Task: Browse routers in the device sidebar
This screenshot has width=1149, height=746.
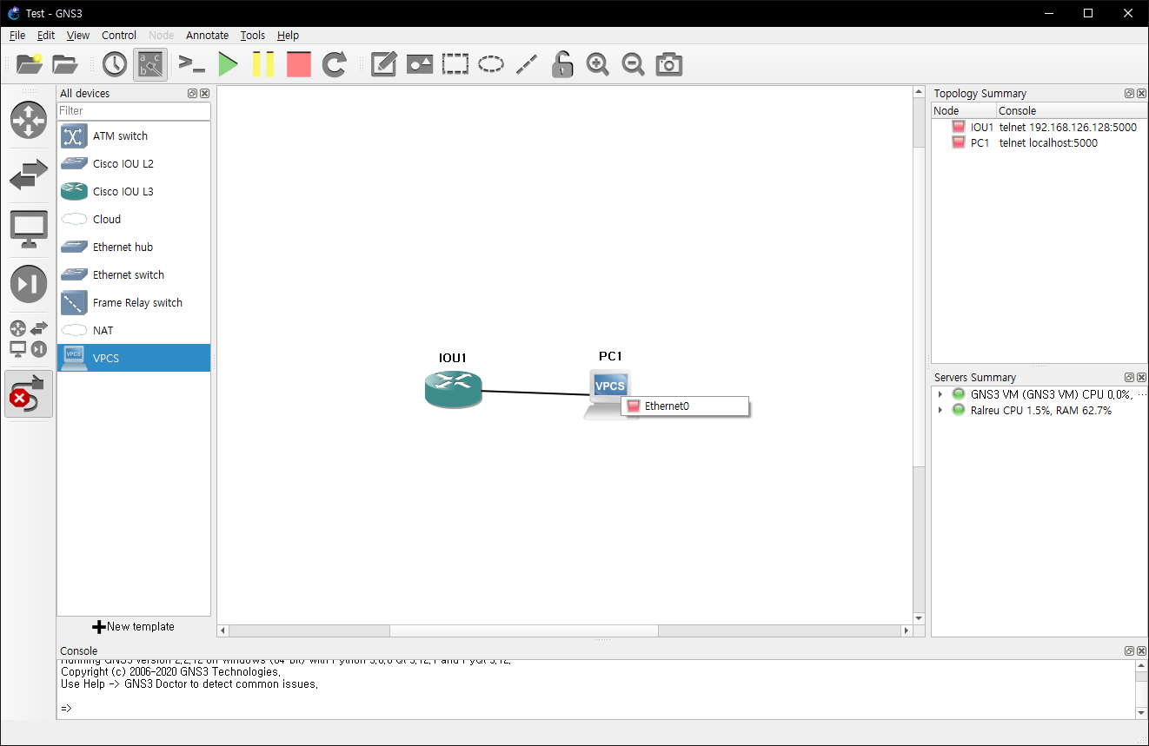Action: pos(29,120)
